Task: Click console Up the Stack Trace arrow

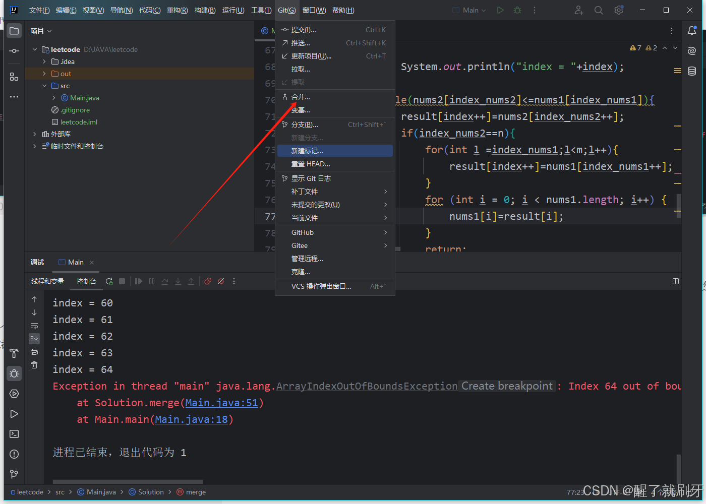Action: (x=34, y=299)
